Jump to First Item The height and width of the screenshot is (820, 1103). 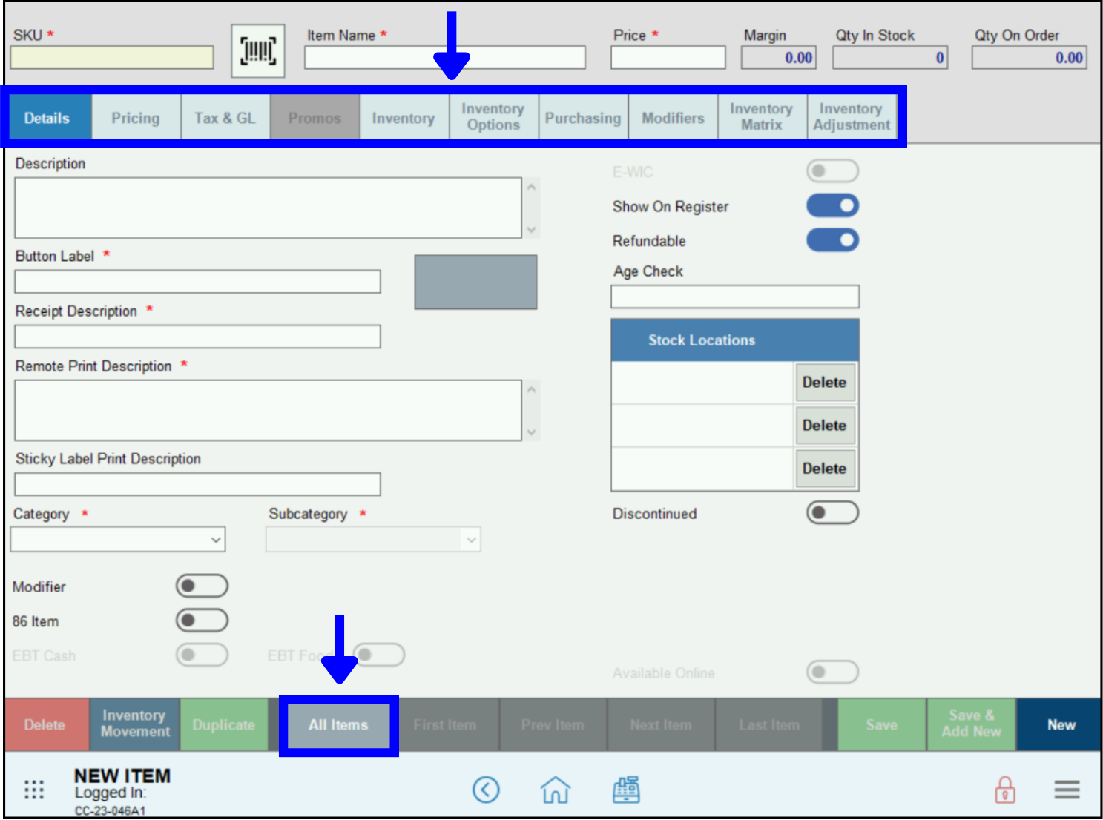pyautogui.click(x=445, y=724)
